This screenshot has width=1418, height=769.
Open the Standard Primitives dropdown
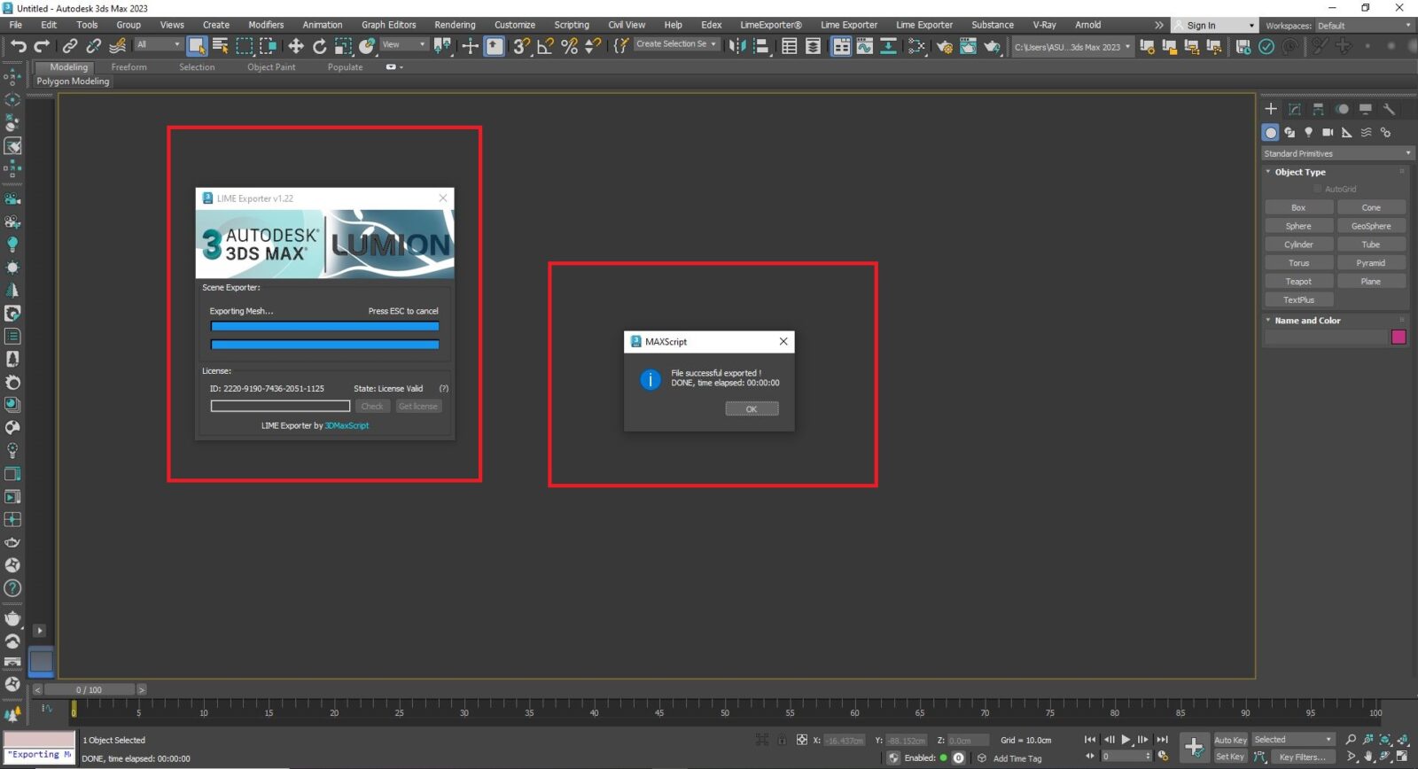(1336, 153)
